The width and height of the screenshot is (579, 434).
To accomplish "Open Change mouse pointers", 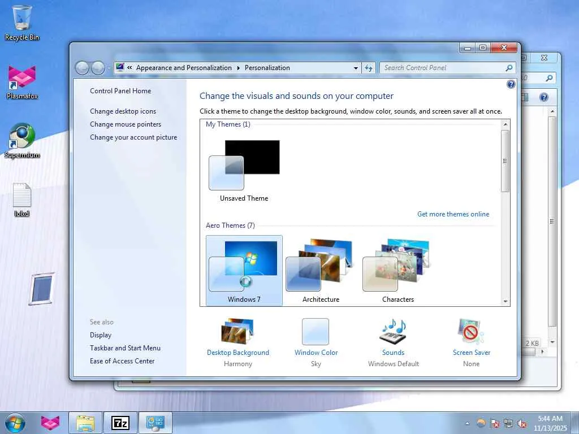I will tap(126, 124).
